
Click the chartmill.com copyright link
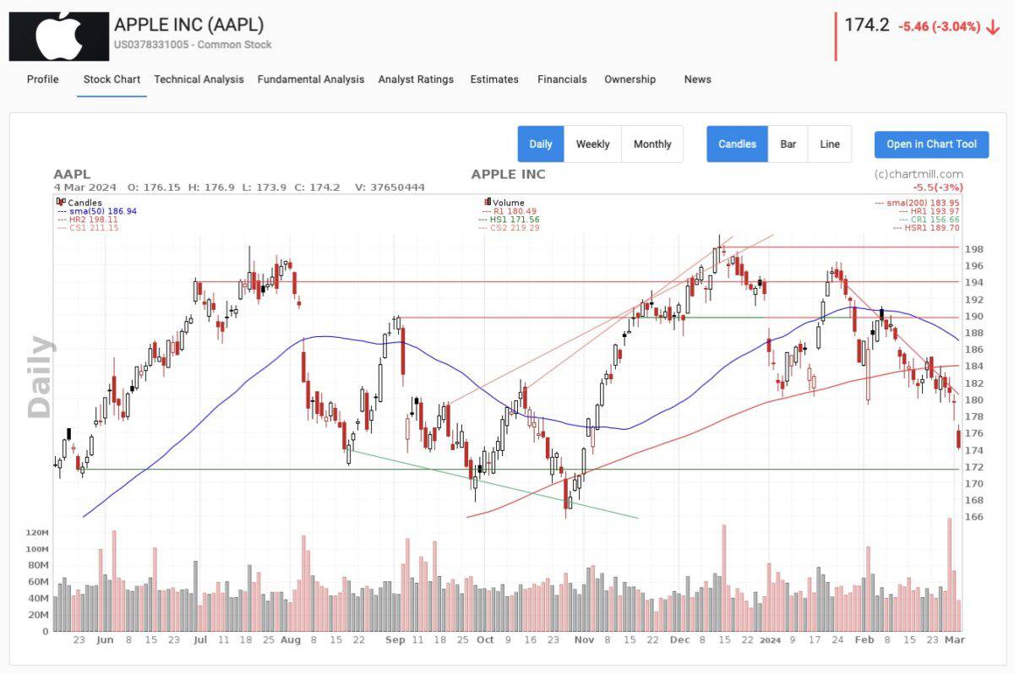click(919, 175)
